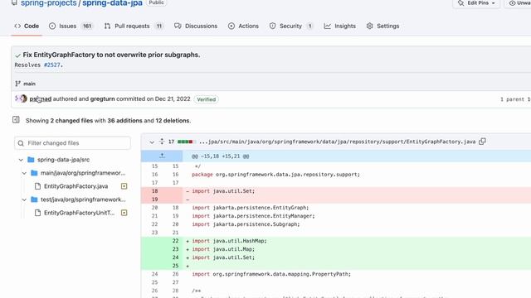The height and width of the screenshot is (298, 531).
Task: Click line 'import jakarta.persistence.EntityGraph;'
Action: pyautogui.click(x=251, y=208)
